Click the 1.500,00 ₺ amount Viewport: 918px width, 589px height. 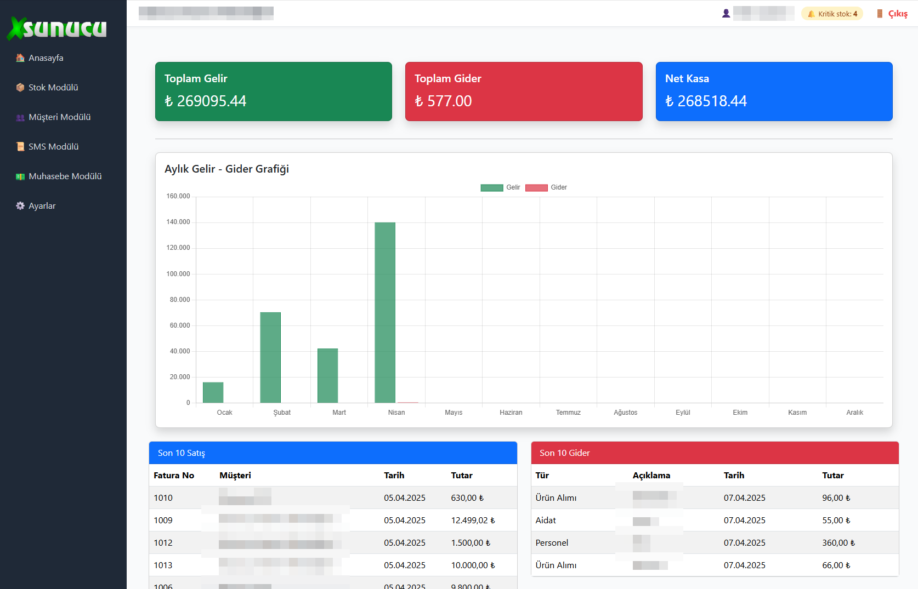(x=471, y=543)
